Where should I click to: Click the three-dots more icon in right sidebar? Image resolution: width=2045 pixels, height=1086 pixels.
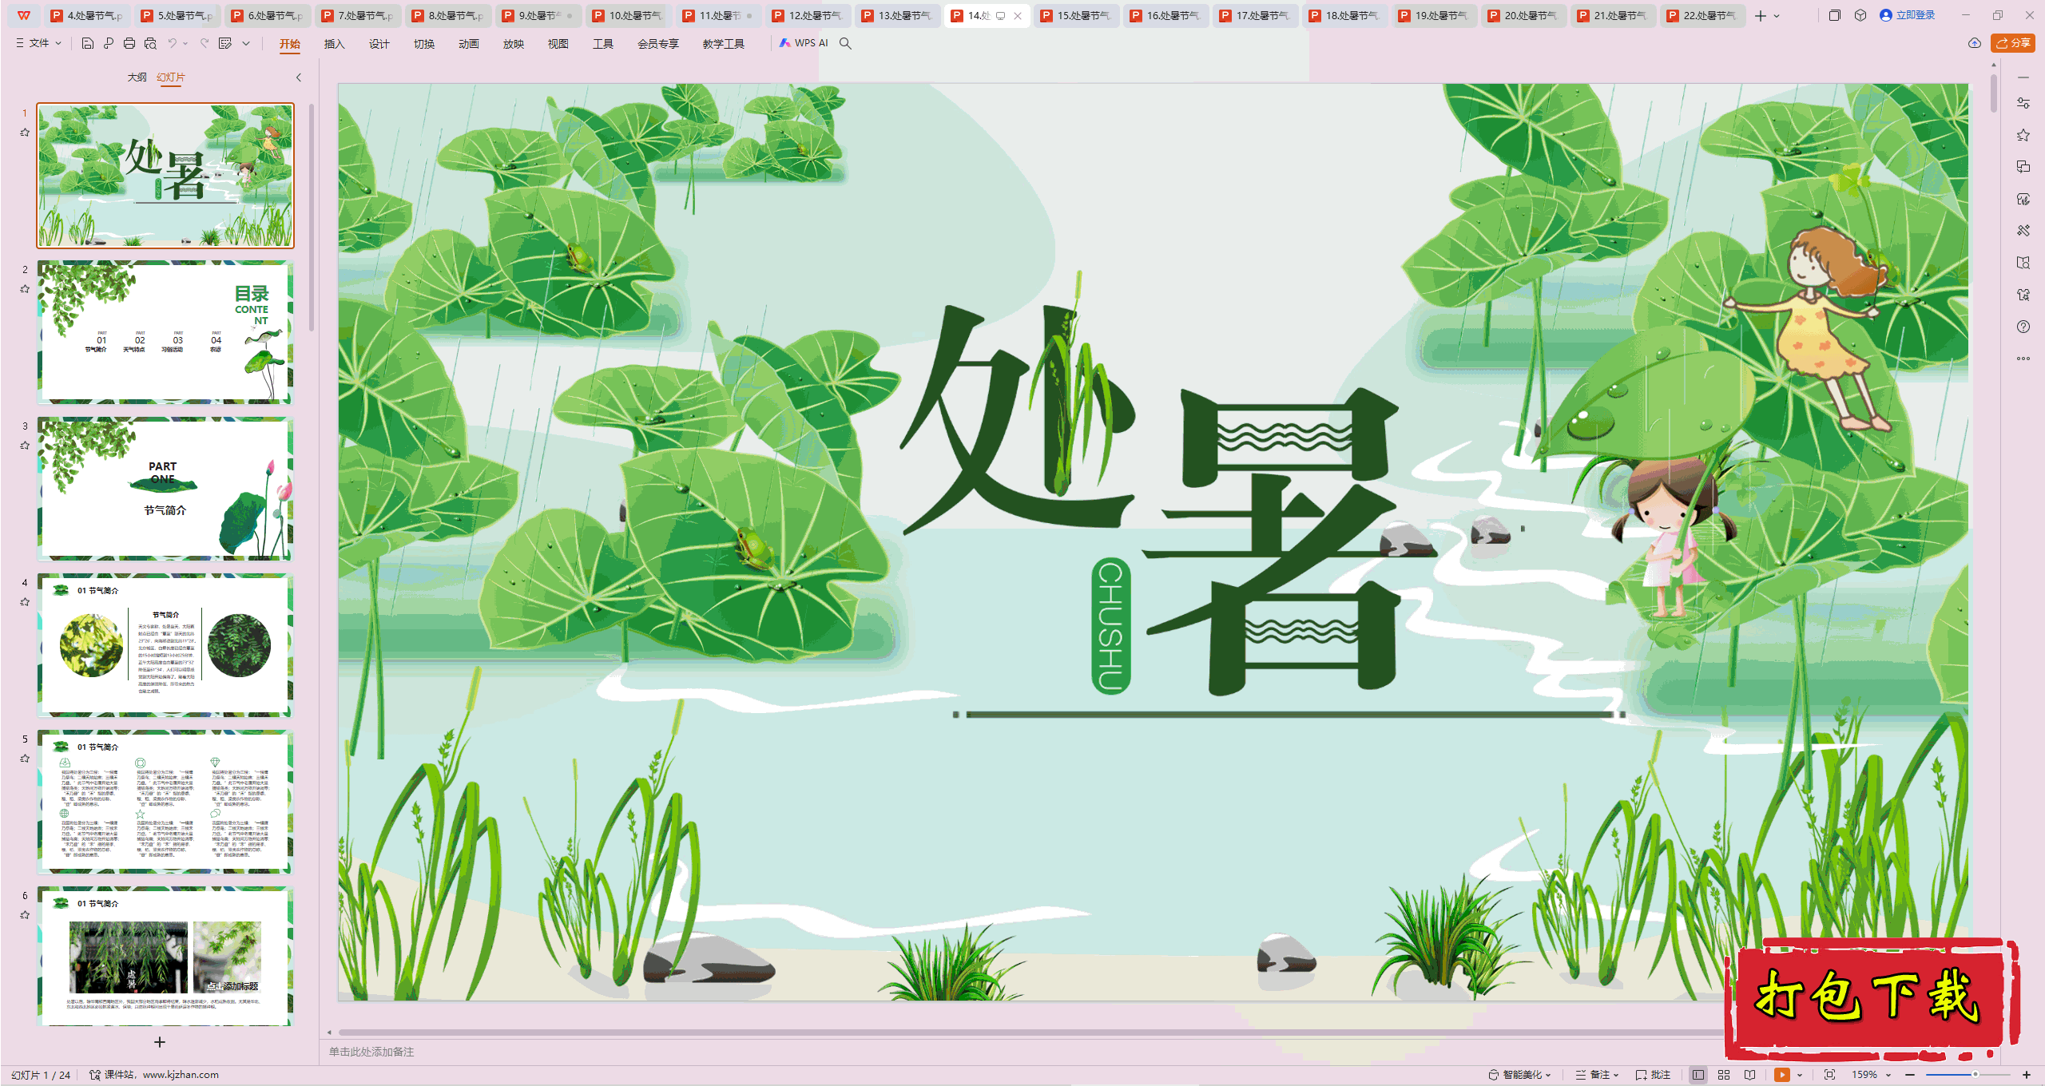[x=2023, y=359]
